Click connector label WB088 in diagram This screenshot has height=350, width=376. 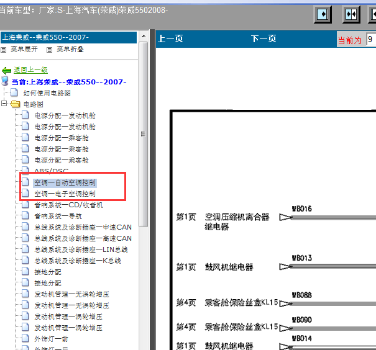point(301,295)
